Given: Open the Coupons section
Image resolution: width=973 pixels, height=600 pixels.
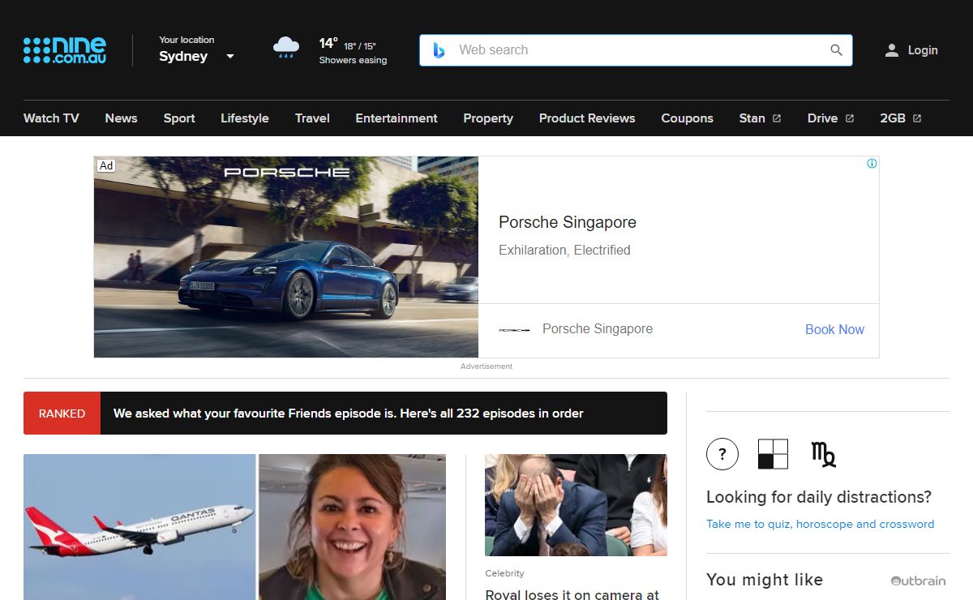Looking at the screenshot, I should [x=687, y=118].
